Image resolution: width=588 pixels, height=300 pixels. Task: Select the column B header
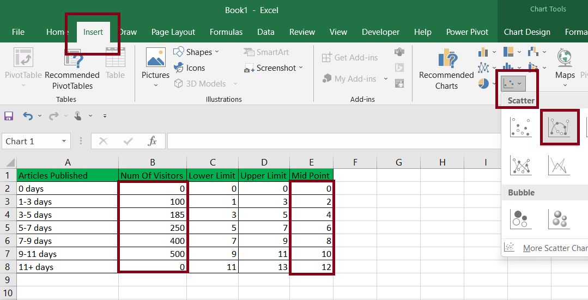click(x=153, y=162)
